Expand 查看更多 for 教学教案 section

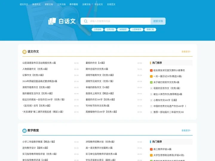pos(186,131)
